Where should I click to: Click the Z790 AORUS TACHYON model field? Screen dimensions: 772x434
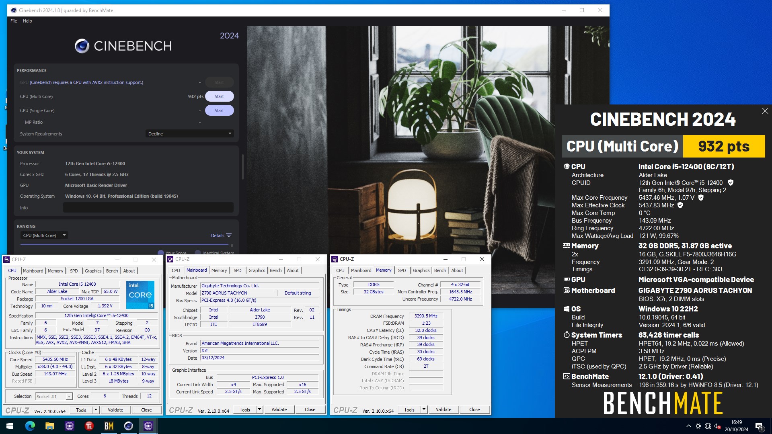(x=238, y=293)
